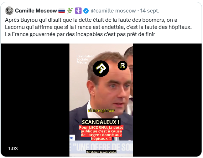This screenshot has width=203, height=158.
Task: Click the Russian flag emoji
Action: [62, 11]
